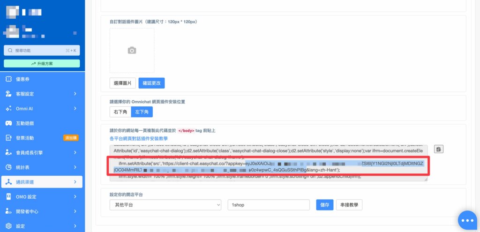Click the 統計表 chart icon
480x232 pixels.
8,167
